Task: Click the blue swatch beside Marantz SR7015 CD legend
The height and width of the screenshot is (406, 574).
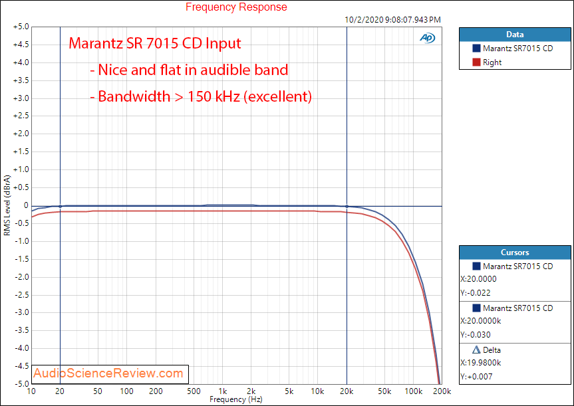Action: 476,49
